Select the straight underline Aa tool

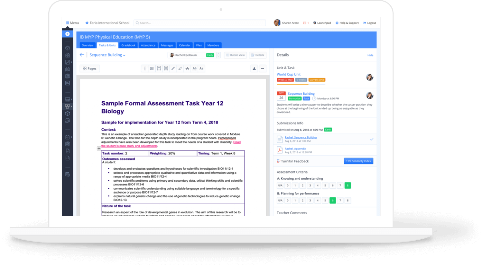[201, 68]
